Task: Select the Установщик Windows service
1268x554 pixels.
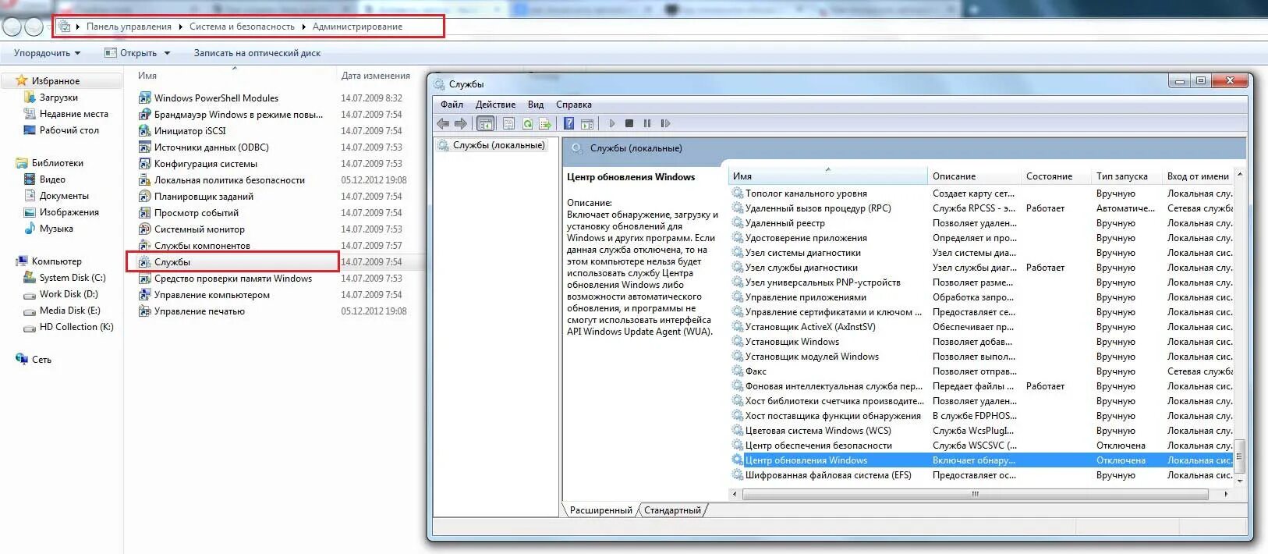Action: [x=982, y=342]
